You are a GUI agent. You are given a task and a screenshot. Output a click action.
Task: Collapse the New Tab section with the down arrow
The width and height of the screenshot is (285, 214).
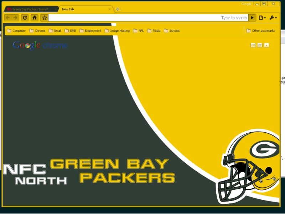(x=265, y=45)
